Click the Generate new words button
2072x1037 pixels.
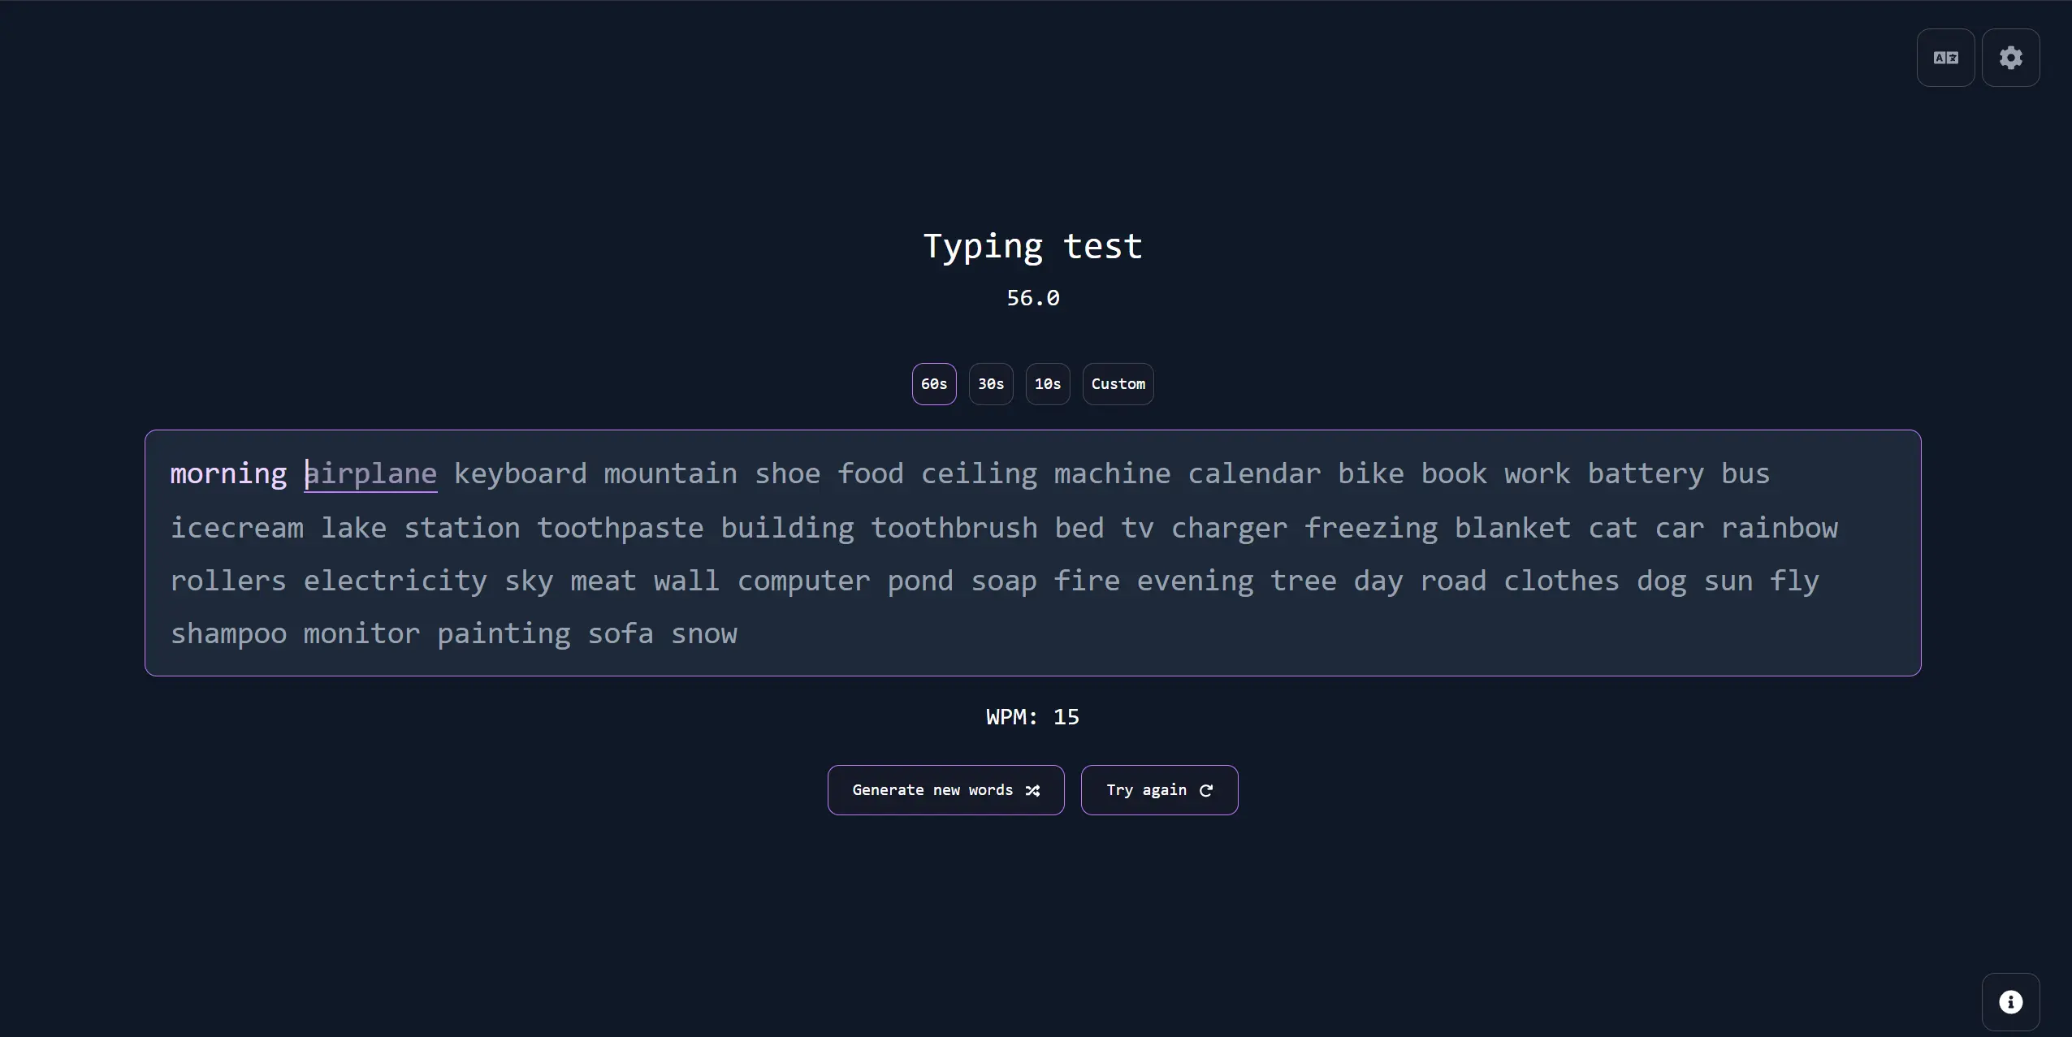(945, 790)
